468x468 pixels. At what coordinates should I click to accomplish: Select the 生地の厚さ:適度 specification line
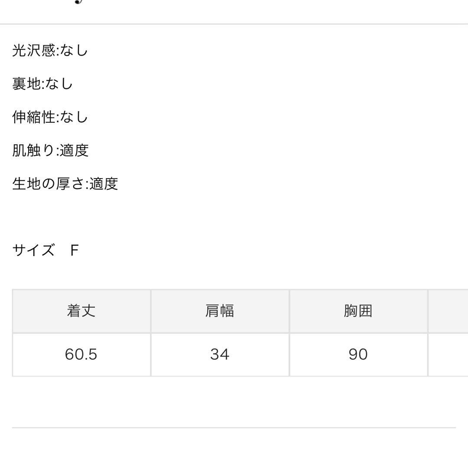pyautogui.click(x=65, y=184)
